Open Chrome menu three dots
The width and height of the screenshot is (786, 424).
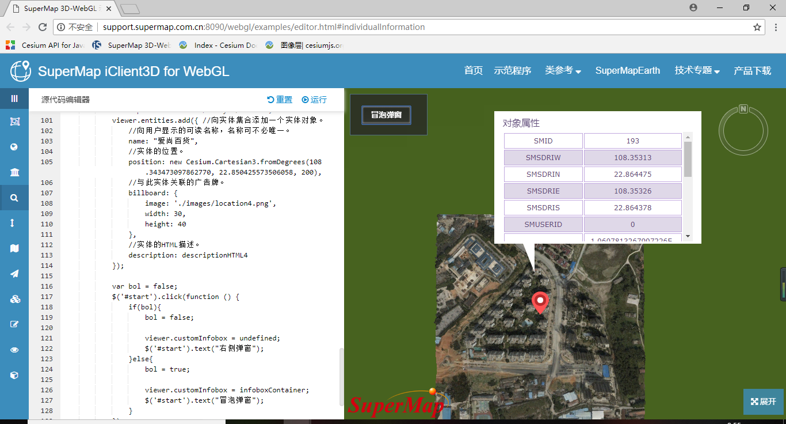click(775, 27)
